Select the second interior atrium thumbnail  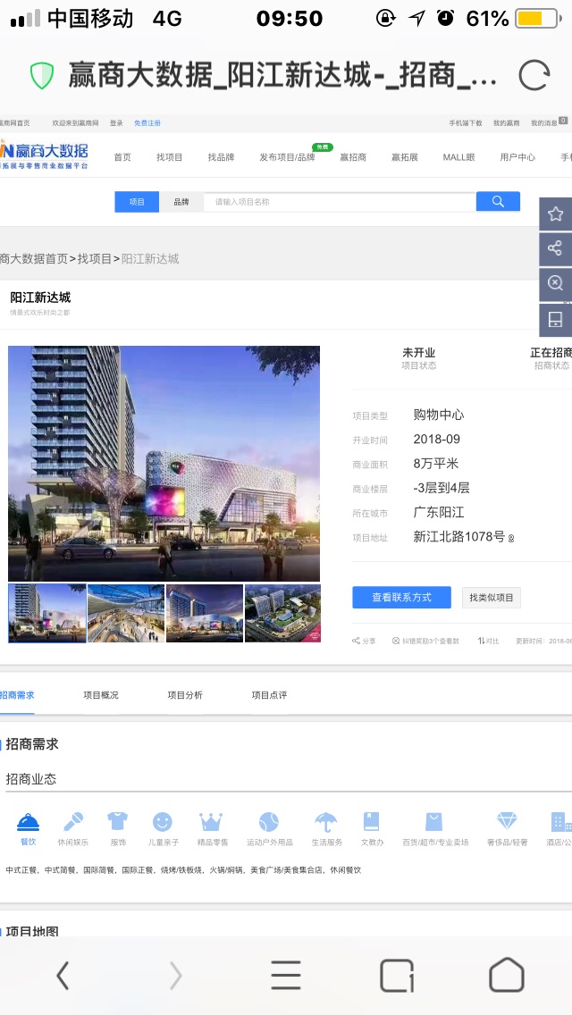(126, 613)
